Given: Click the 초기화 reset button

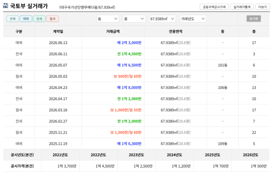Looking at the screenshot, I should tap(254, 19).
